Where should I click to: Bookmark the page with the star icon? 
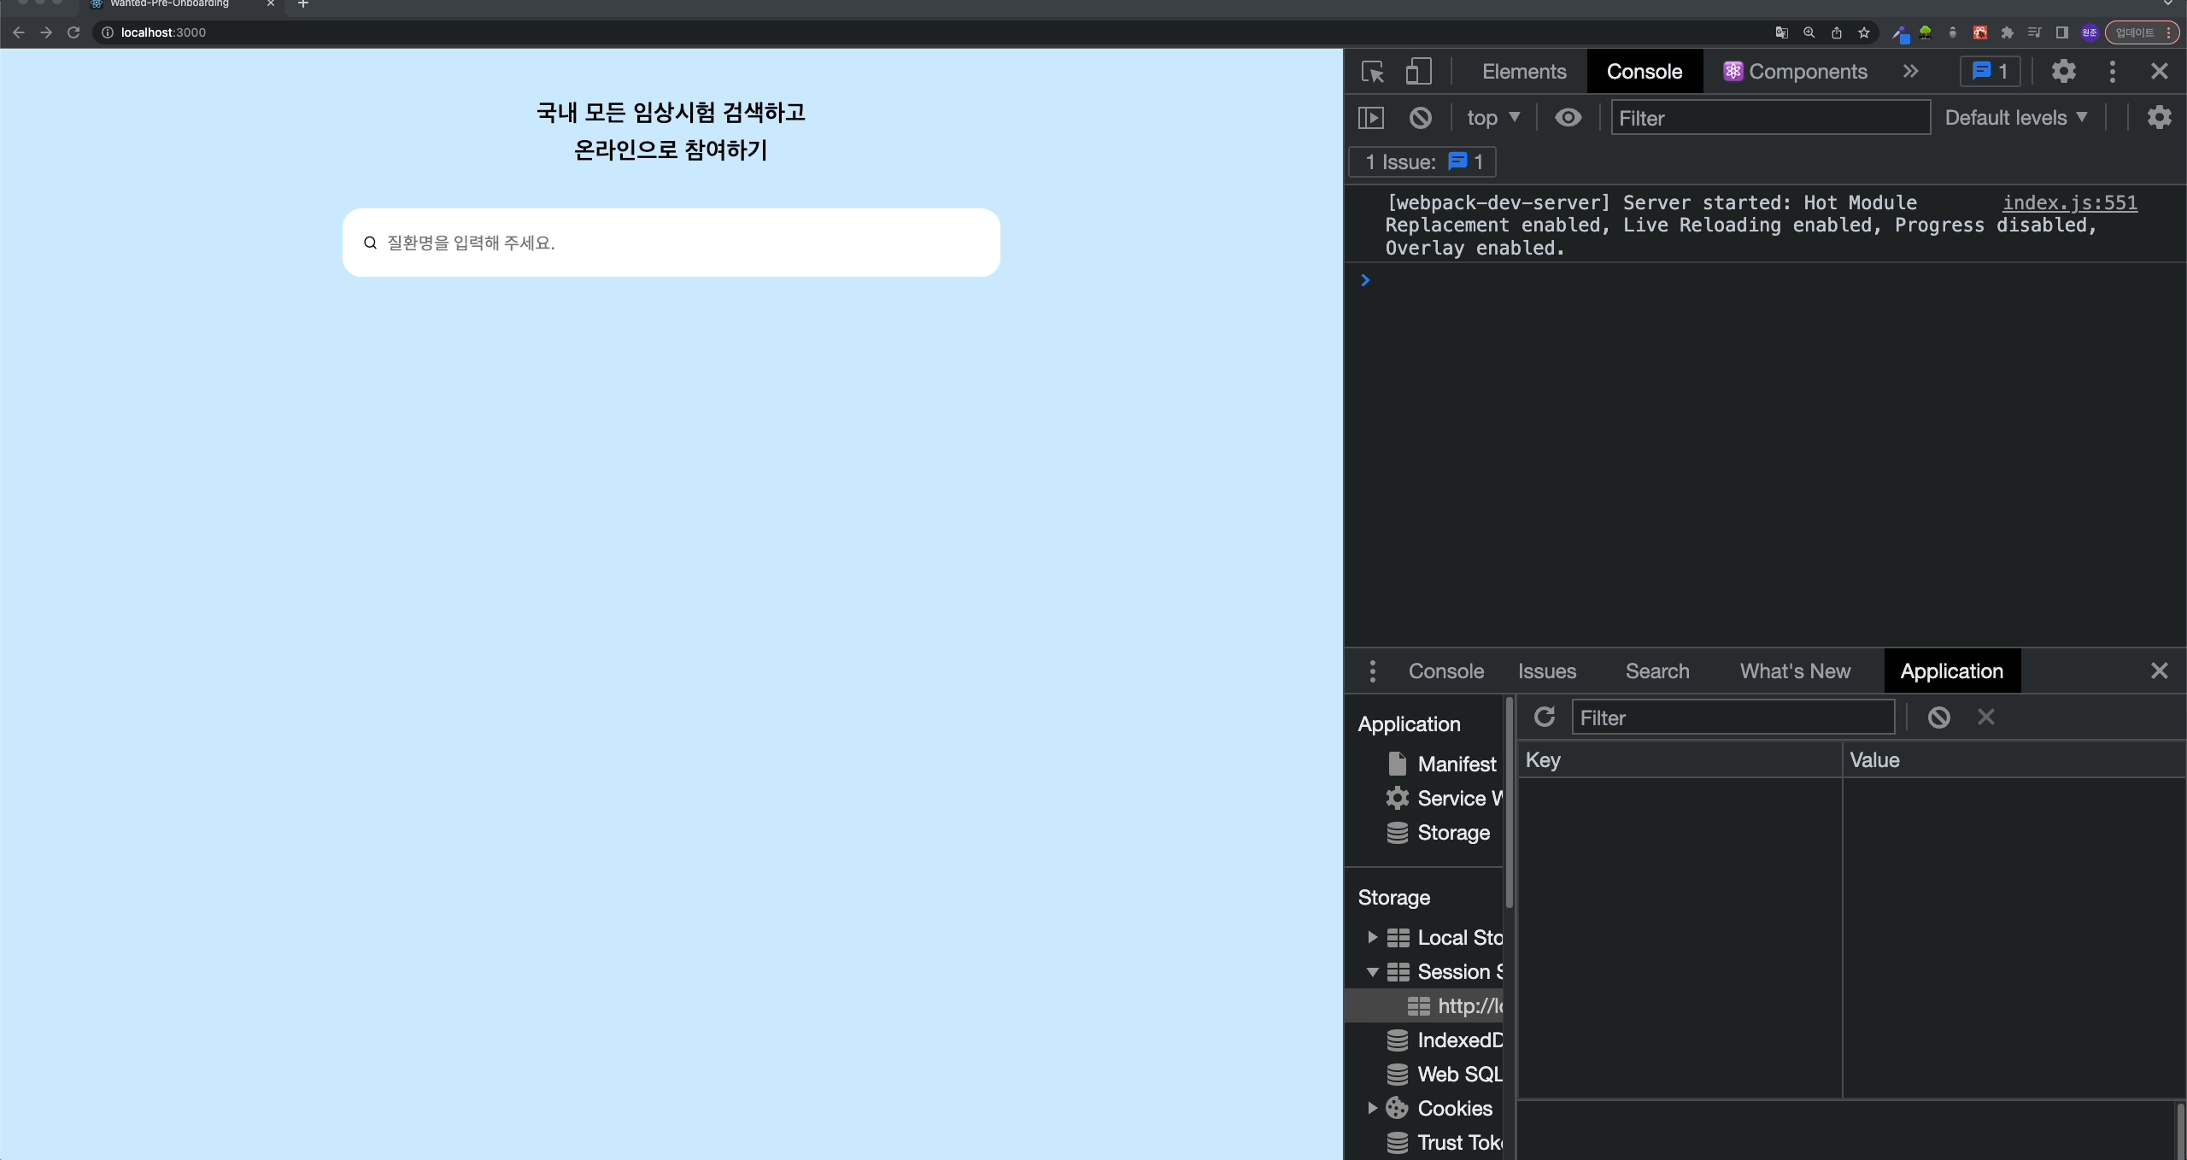click(x=1864, y=32)
